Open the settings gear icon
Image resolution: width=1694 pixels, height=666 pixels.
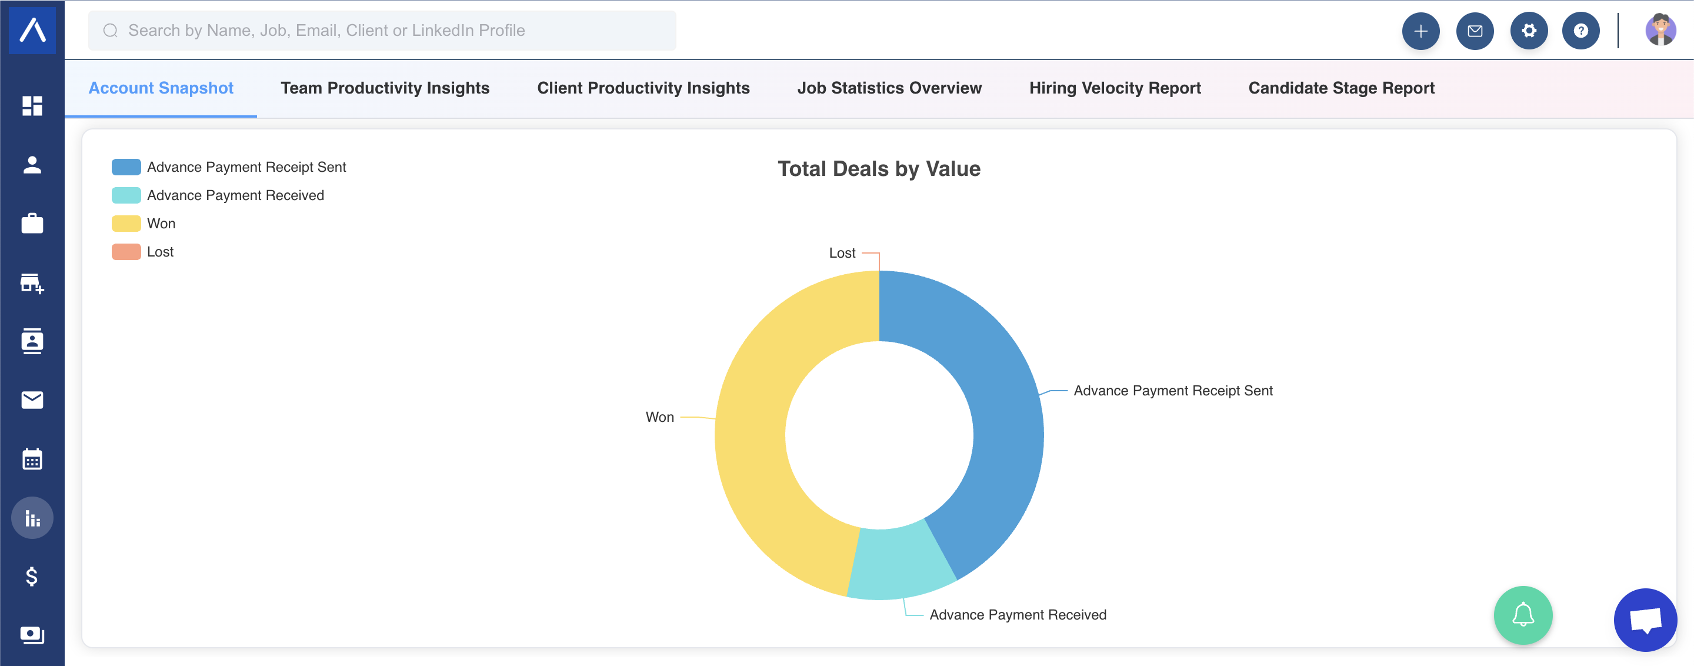[1528, 31]
